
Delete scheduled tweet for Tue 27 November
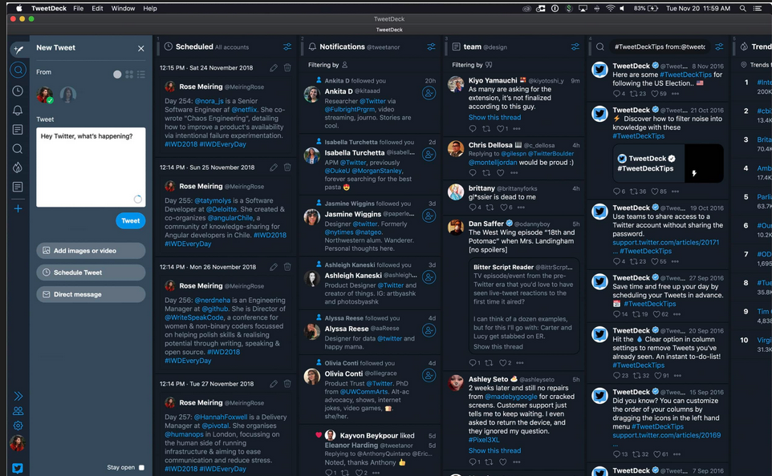[287, 383]
